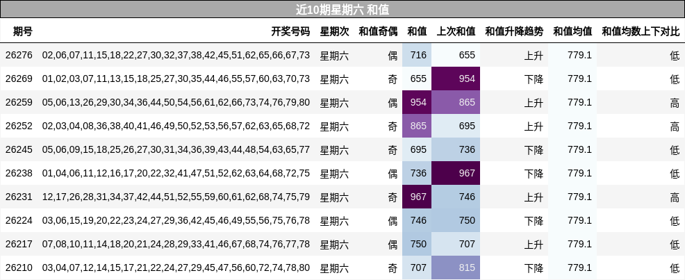This screenshot has width=685, height=280.
Task: Click dark purple 和值 cell 954 in row 26259
Action: click(418, 102)
